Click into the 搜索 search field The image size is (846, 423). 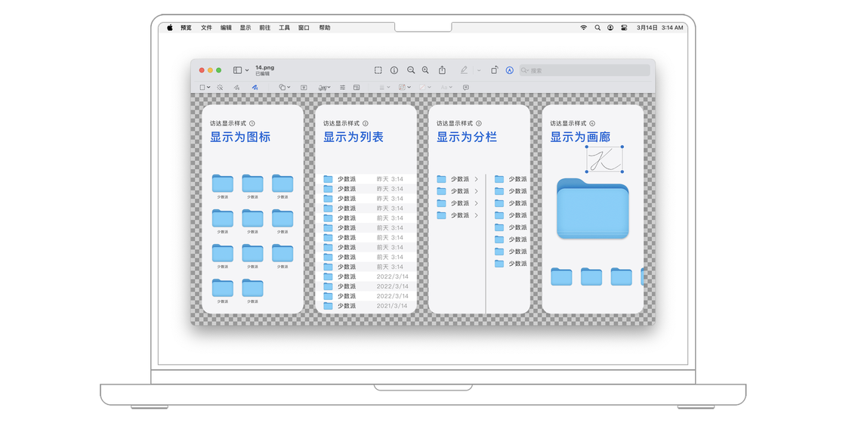(x=585, y=70)
